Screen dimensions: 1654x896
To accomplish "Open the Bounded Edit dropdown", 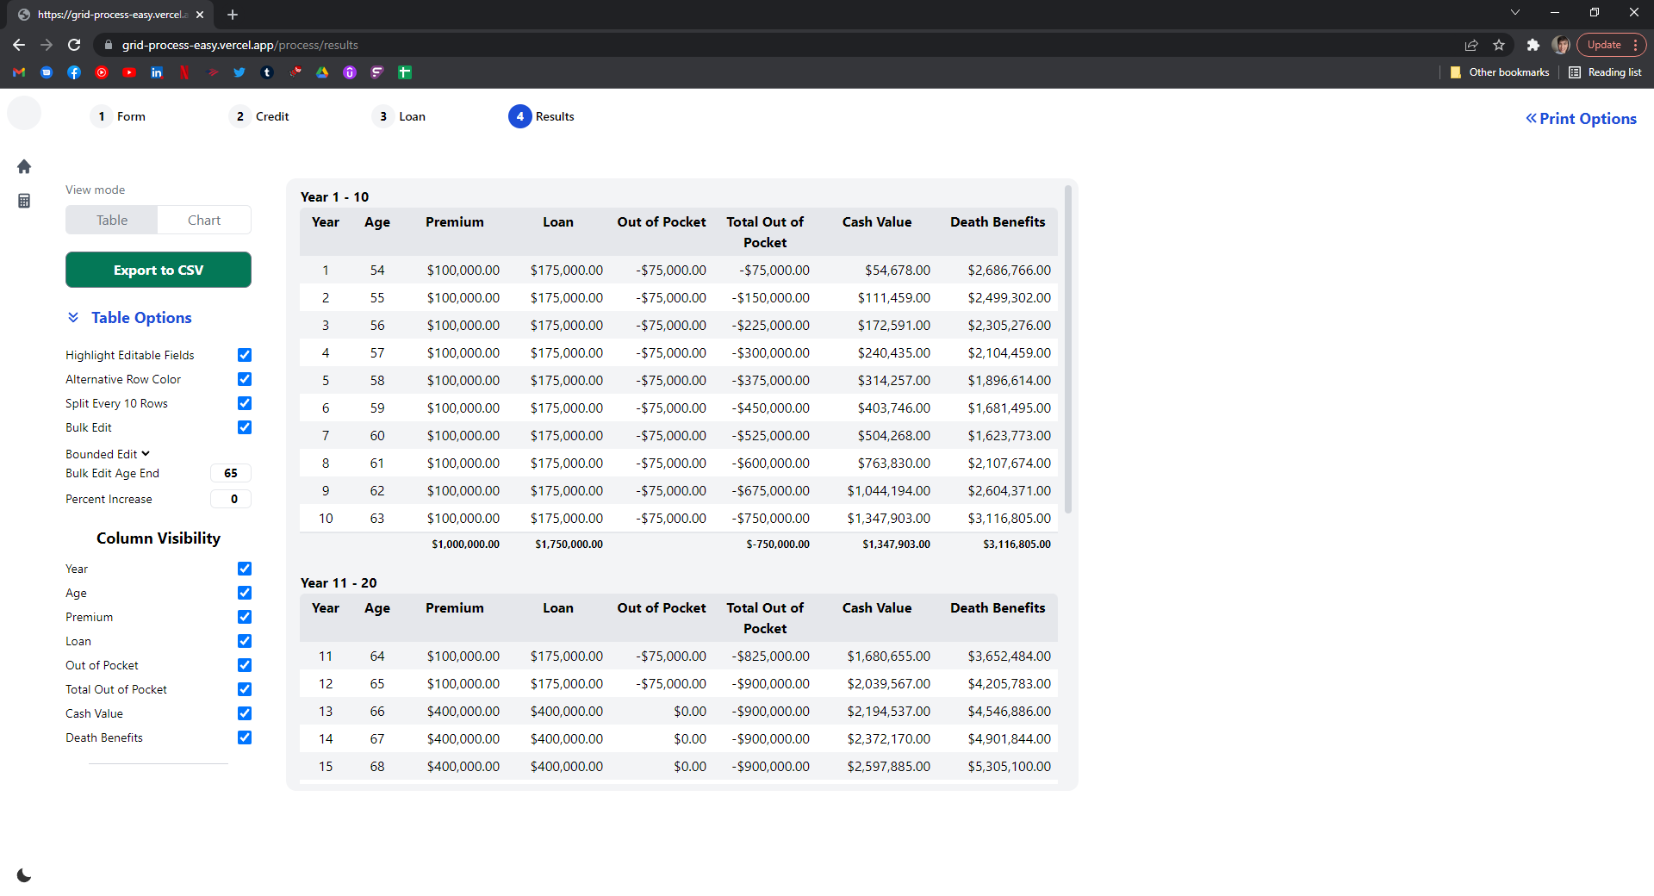I will [x=108, y=454].
